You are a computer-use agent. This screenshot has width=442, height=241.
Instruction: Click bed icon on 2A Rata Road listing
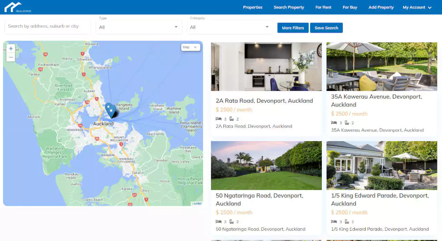[x=219, y=119]
